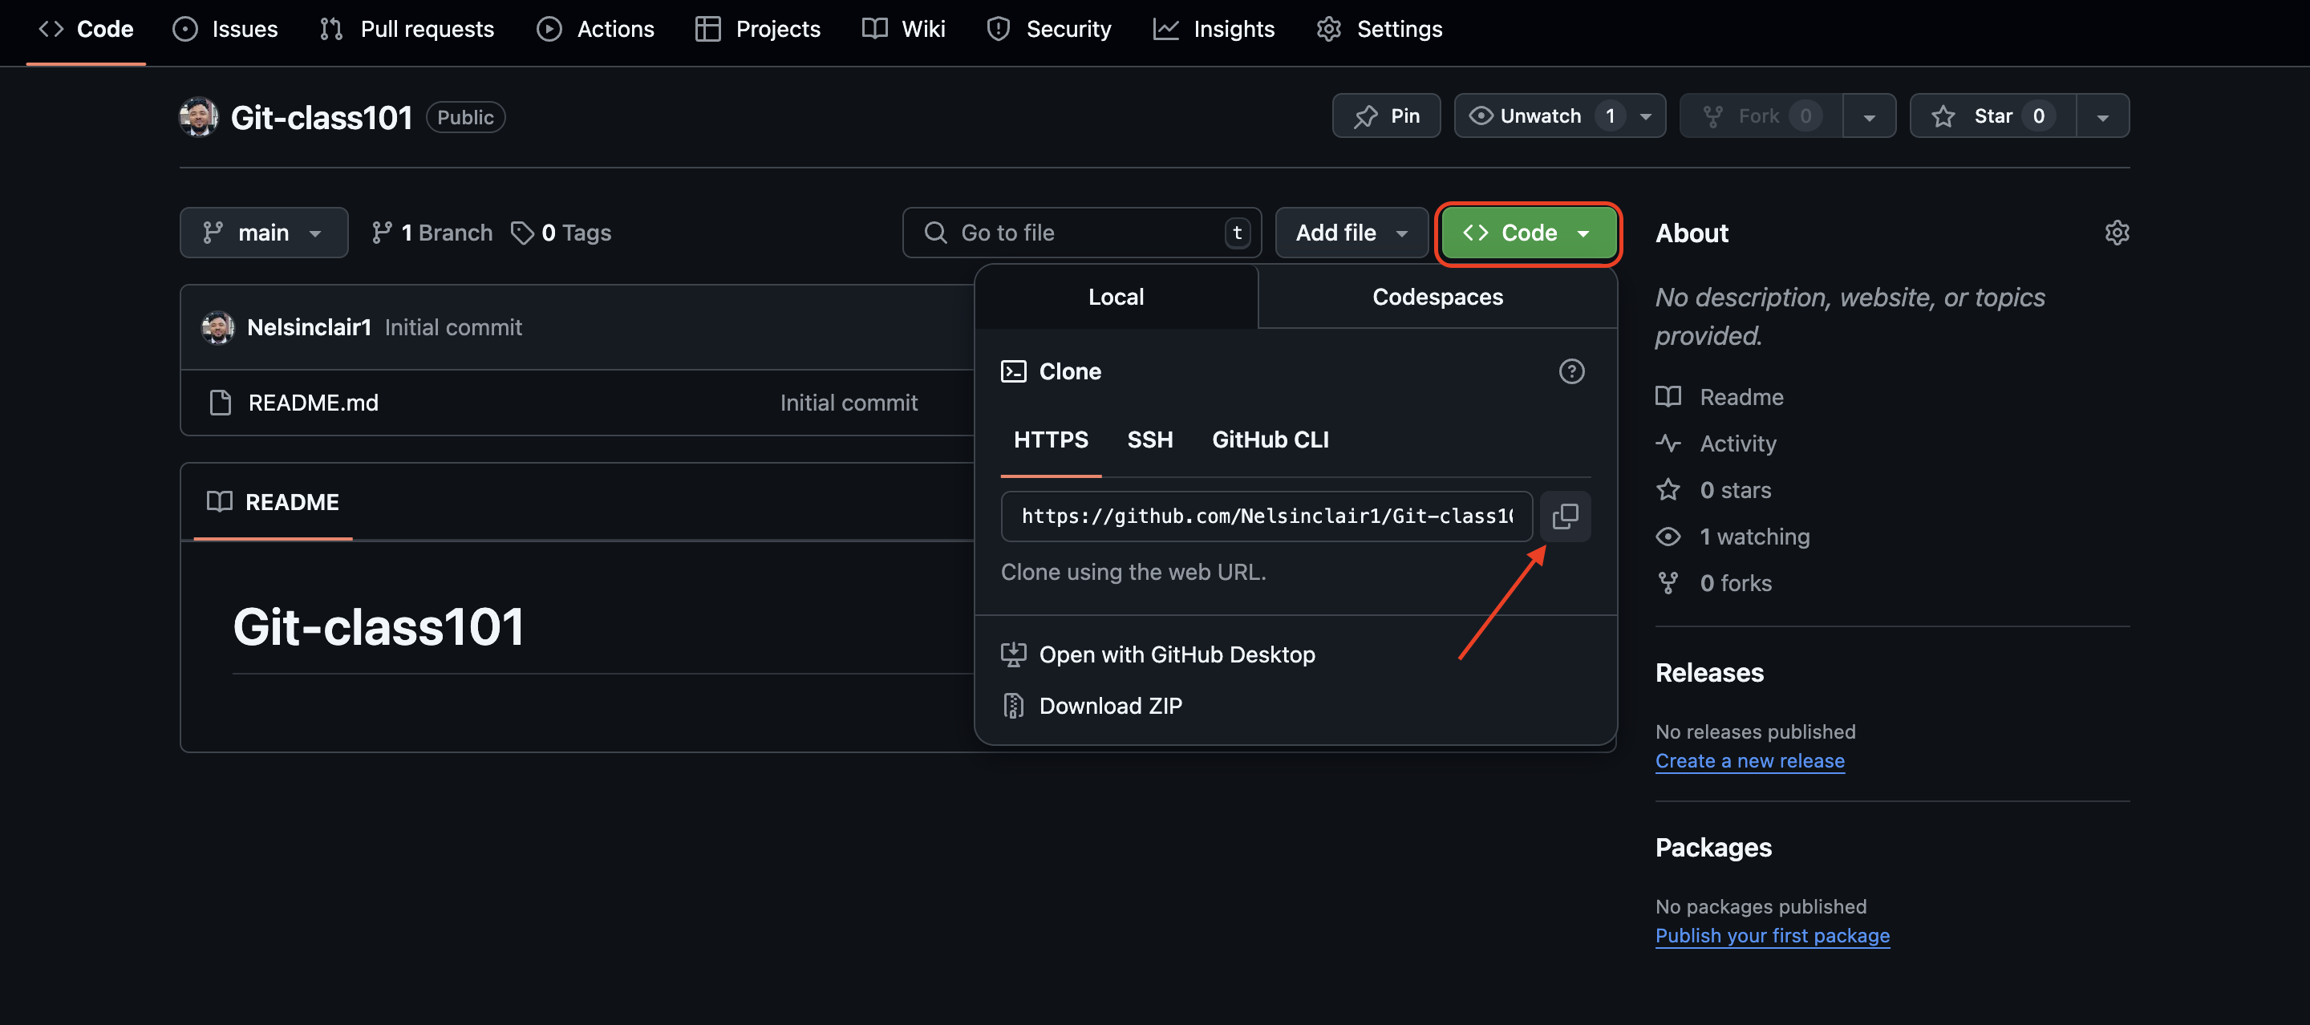Click the magnifier icon in Go to file
The image size is (2310, 1025).
(x=935, y=233)
